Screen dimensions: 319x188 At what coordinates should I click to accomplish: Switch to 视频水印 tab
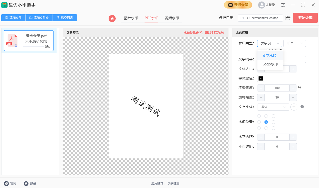[172, 18]
